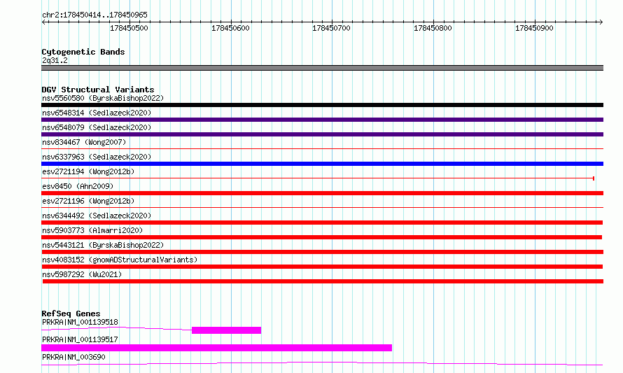This screenshot has height=373, width=623.
Task: Click the esv2721194 (Wong2012b) label
Action: pos(88,171)
